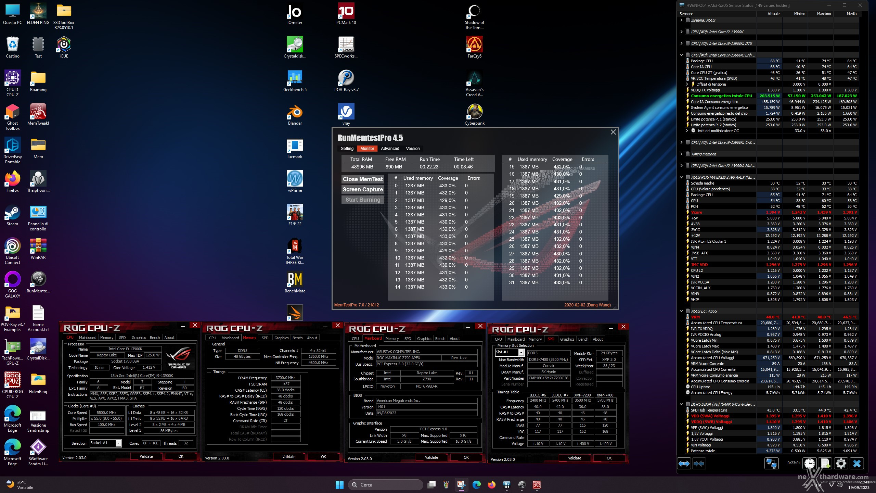Open Thaiphoon desktop shortcut
The width and height of the screenshot is (876, 493).
38,182
